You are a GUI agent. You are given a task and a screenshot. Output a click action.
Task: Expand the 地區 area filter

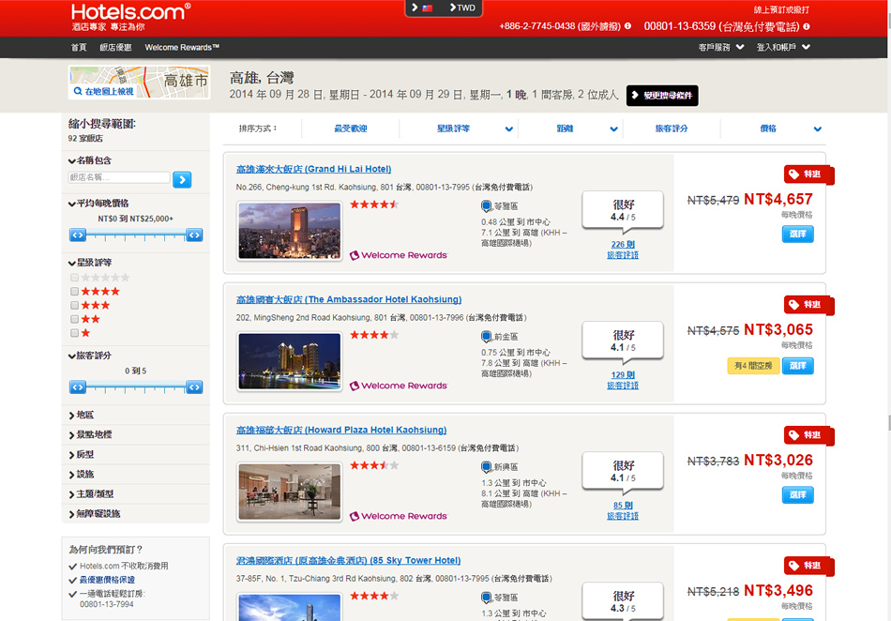pos(82,415)
